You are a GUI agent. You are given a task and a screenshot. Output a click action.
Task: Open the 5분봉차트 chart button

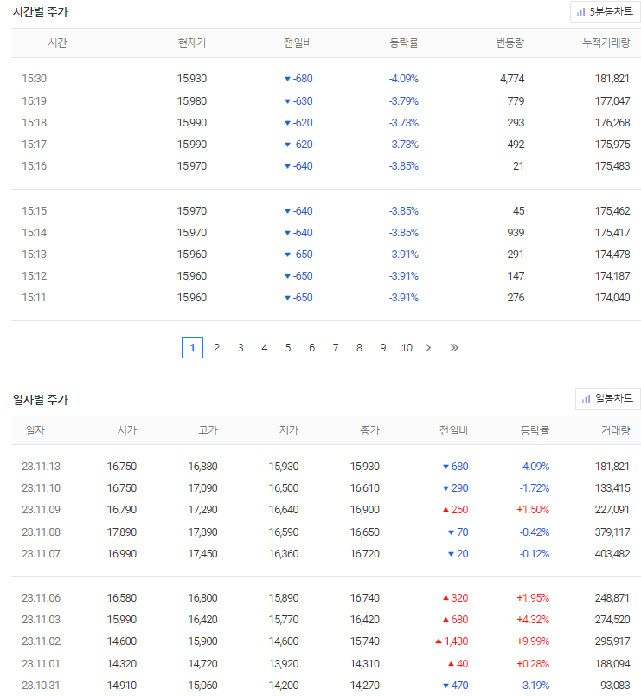click(x=606, y=12)
